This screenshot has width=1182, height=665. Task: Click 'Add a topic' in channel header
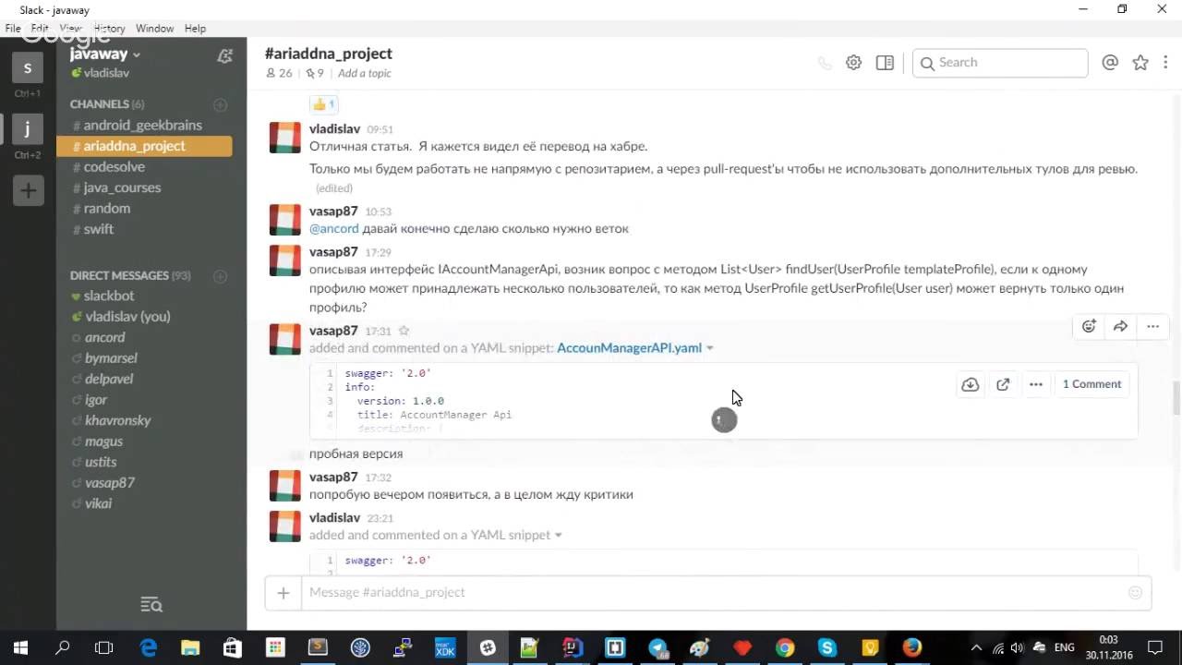[x=365, y=73]
